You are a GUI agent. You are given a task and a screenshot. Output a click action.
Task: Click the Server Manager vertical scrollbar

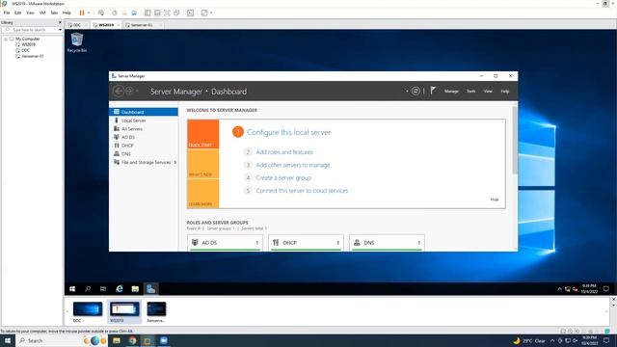click(x=515, y=140)
